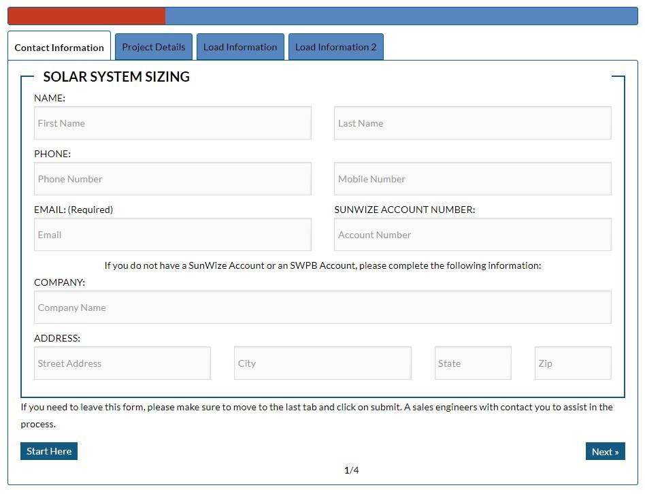Screen dimensions: 645x494
Task: Click the ADDRESS: label
Action: coord(57,339)
